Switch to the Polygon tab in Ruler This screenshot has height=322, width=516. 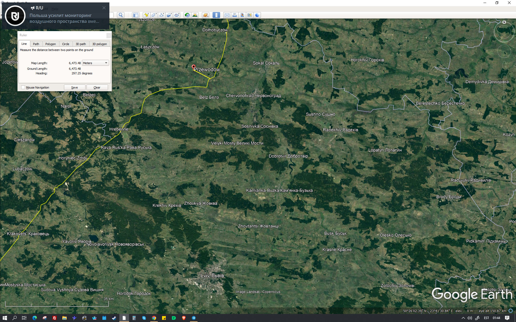point(51,44)
